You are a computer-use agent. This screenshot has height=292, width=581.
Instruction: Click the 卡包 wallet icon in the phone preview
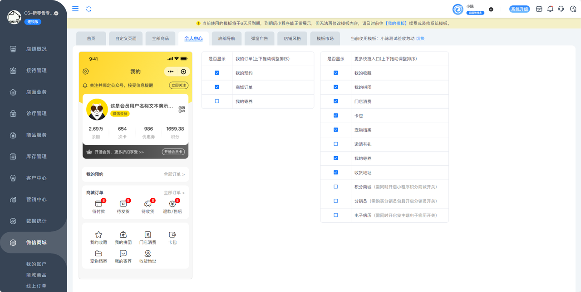[172, 235]
